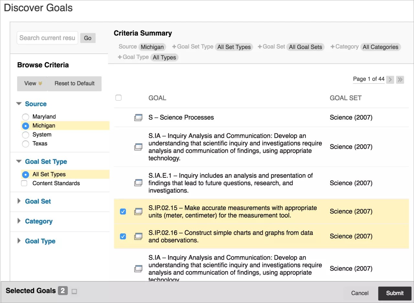
Task: Click the goal icon beside S – Science Processes
Action: click(138, 117)
